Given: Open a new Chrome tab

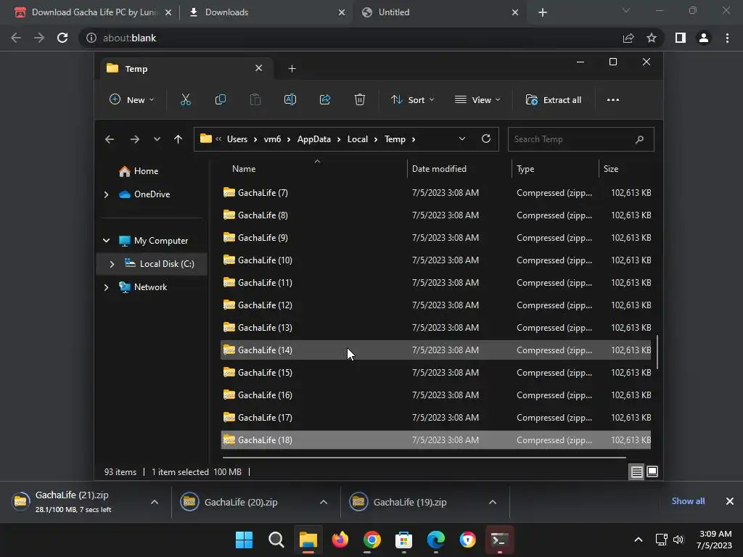Looking at the screenshot, I should coord(543,12).
